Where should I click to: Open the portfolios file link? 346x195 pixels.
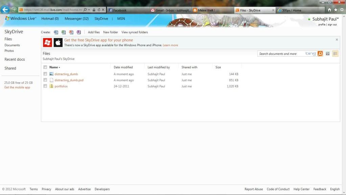[61, 86]
